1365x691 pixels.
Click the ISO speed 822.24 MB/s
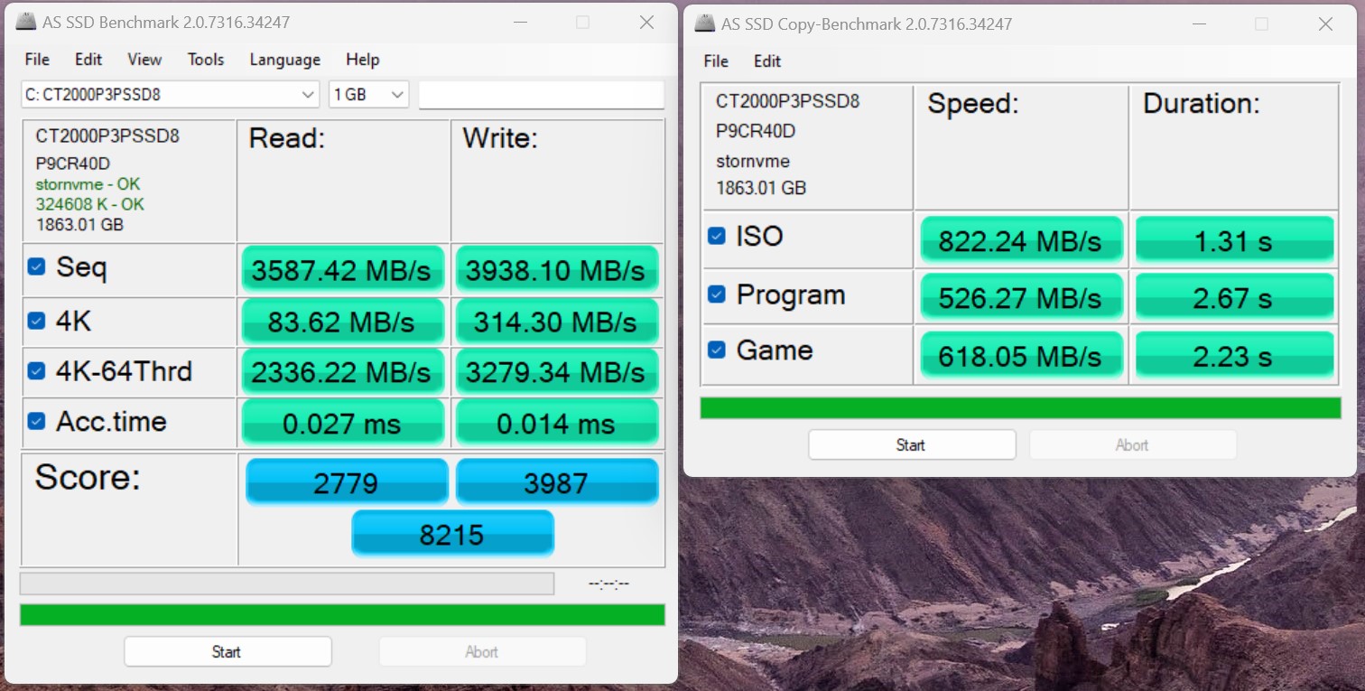coord(1020,240)
